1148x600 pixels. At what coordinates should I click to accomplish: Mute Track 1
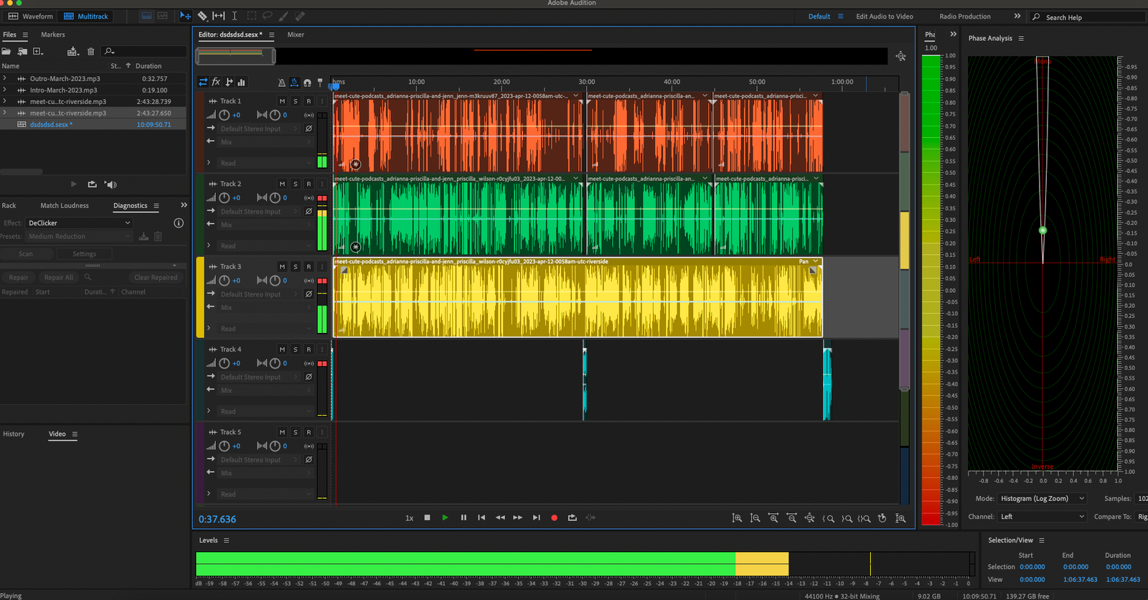point(282,101)
